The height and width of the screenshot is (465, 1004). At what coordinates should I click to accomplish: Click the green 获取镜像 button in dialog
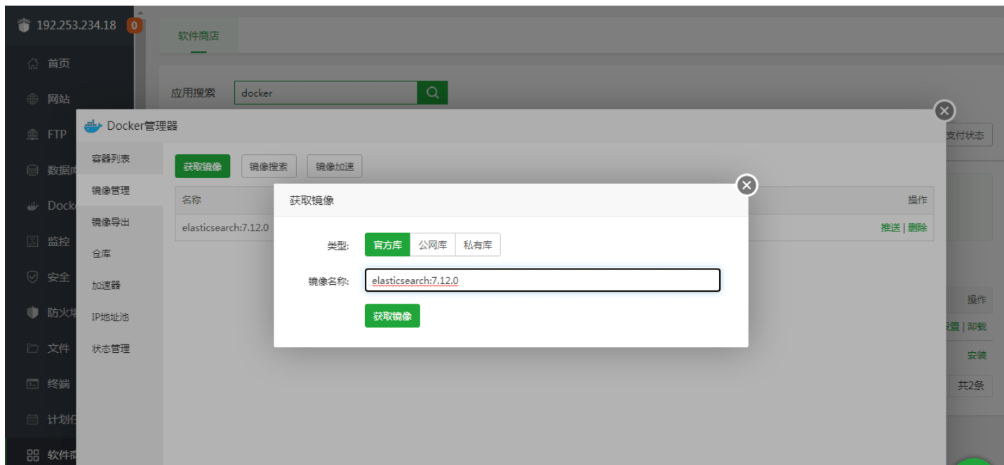coord(392,316)
